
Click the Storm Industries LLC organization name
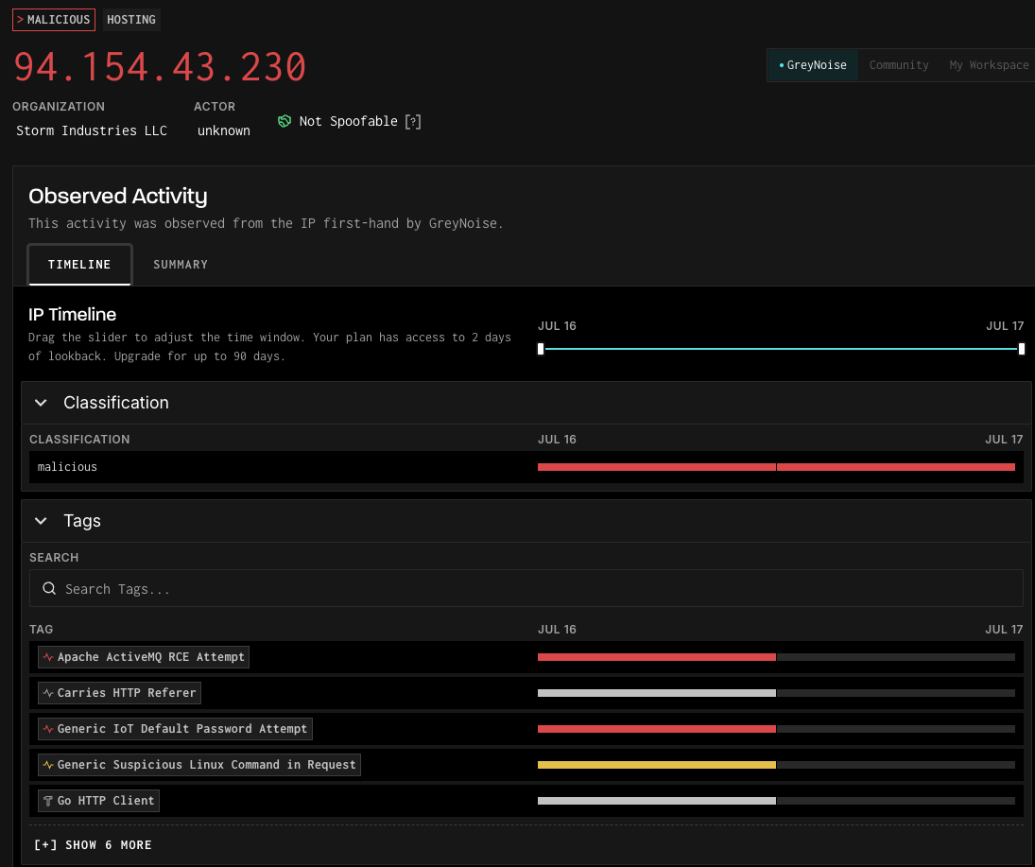[91, 130]
